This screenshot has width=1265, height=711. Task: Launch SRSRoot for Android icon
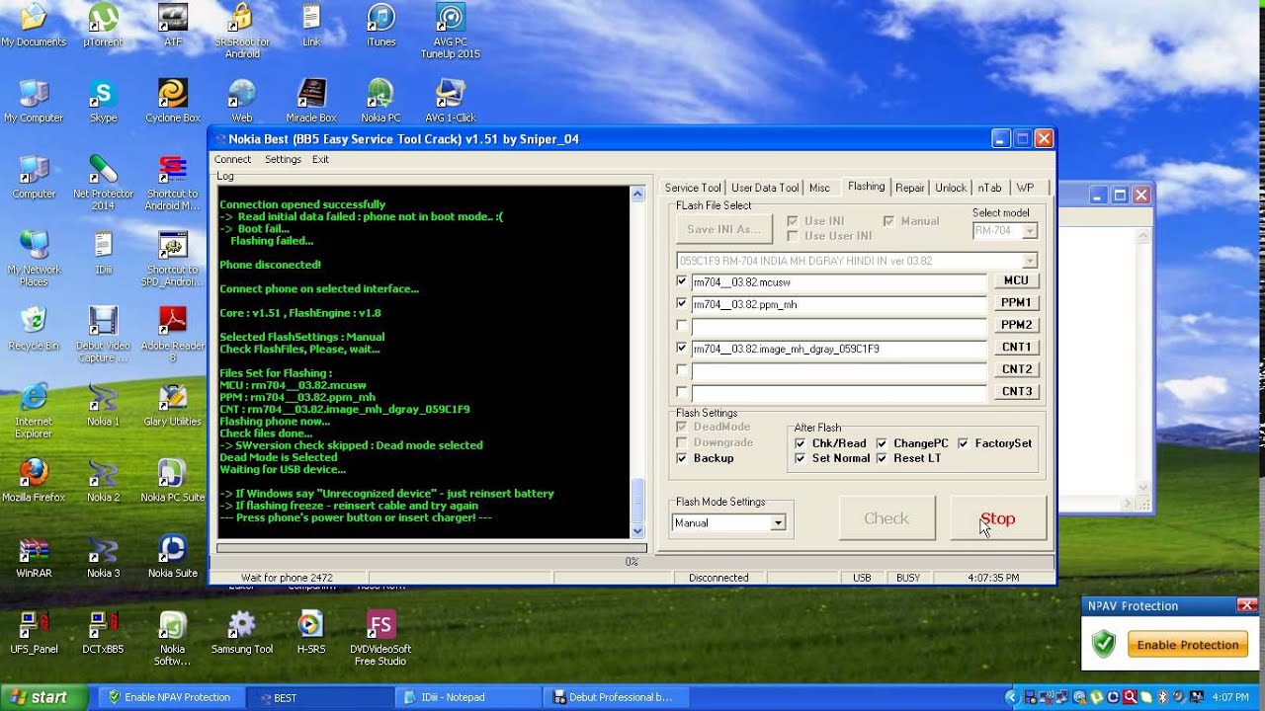tap(242, 30)
